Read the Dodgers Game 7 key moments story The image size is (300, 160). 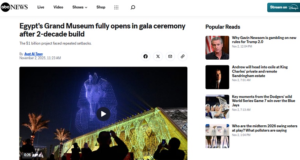(x=263, y=101)
